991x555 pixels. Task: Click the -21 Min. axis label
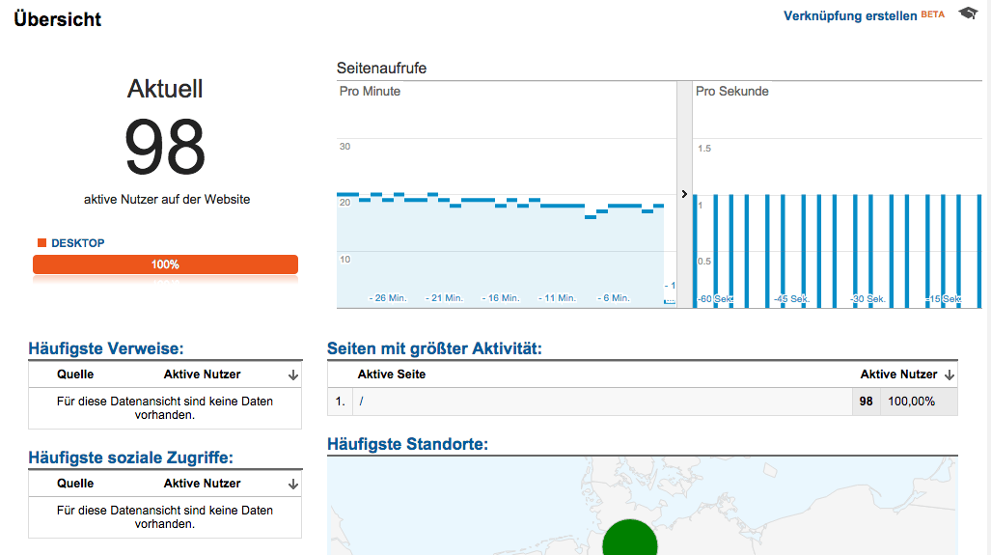click(444, 297)
